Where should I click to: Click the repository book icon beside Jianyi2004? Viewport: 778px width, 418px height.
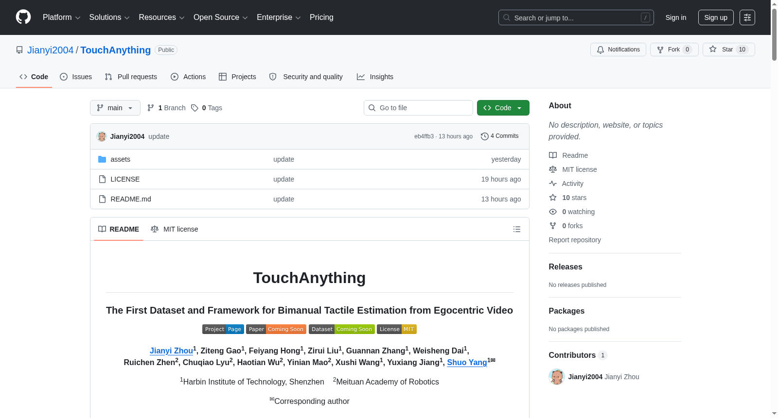[19, 50]
